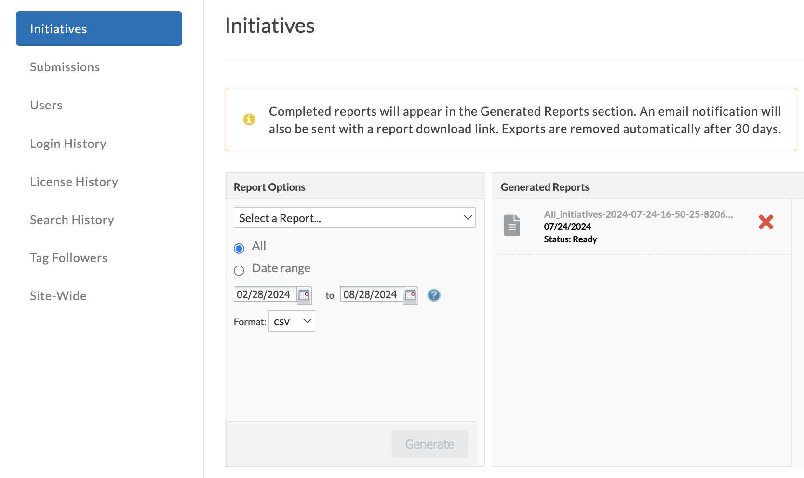Screen dimensions: 804x478
Task: Open Search History in the sidebar
Action: tap(72, 220)
